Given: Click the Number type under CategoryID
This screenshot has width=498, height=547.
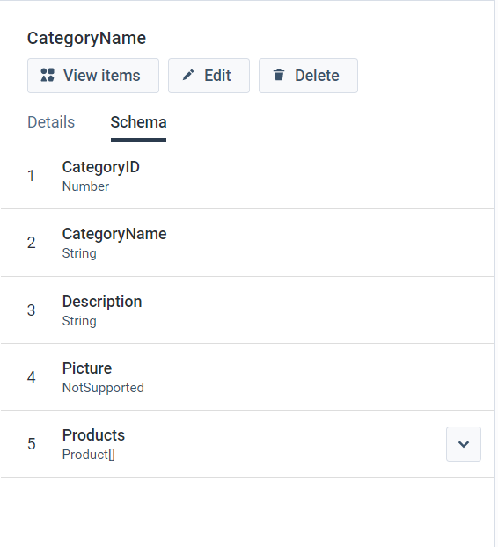Looking at the screenshot, I should point(85,186).
